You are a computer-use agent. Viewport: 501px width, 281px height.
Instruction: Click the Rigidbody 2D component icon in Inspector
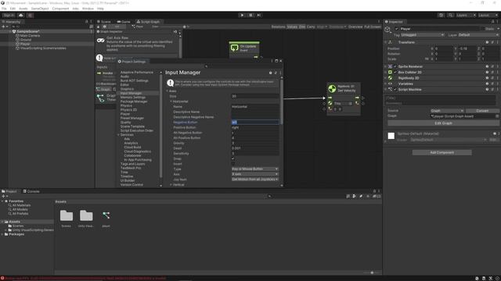click(x=390, y=78)
